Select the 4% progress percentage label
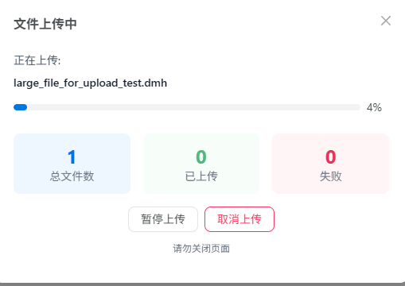The width and height of the screenshot is (405, 286). [374, 107]
